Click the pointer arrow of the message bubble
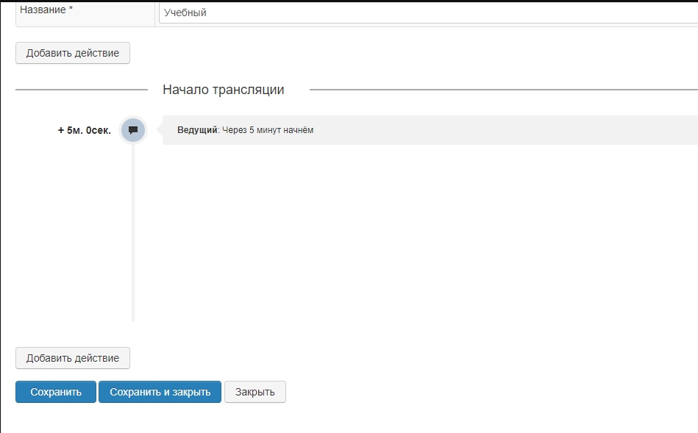 pyautogui.click(x=159, y=130)
